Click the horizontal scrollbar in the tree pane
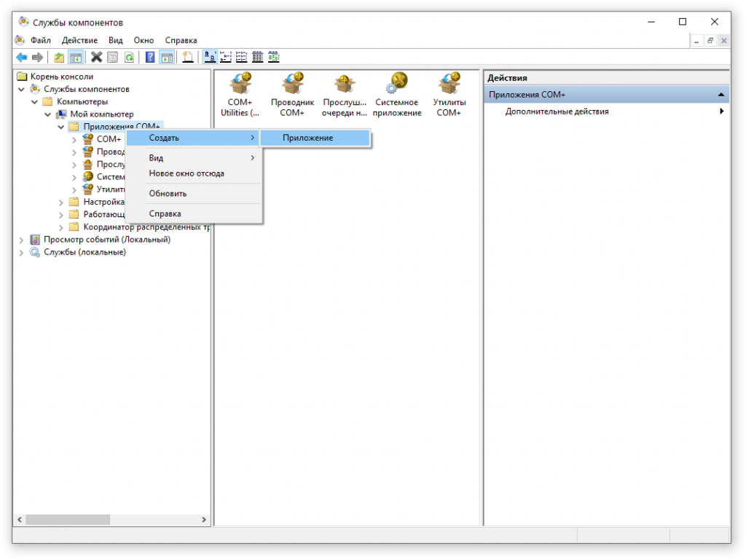This screenshot has height=559, width=746. coord(111,520)
